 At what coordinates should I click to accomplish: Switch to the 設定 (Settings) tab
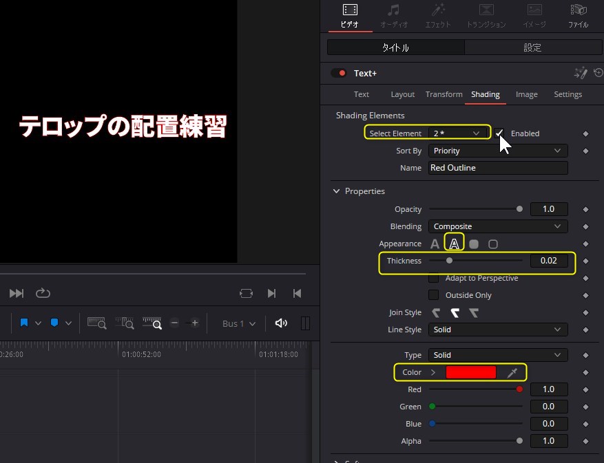pyautogui.click(x=532, y=47)
